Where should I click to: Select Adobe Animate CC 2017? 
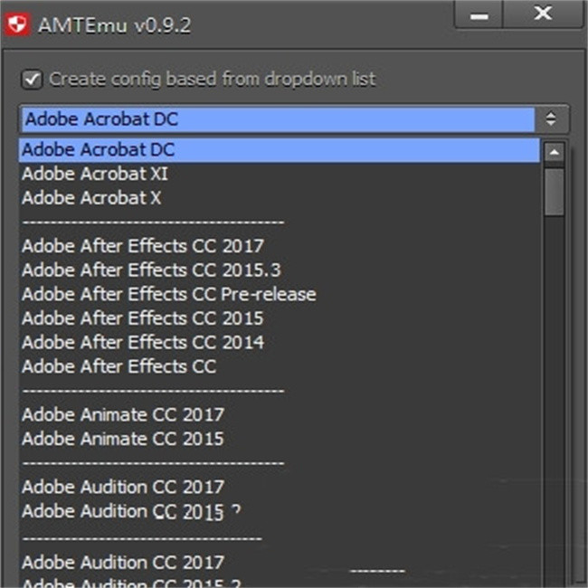[123, 414]
